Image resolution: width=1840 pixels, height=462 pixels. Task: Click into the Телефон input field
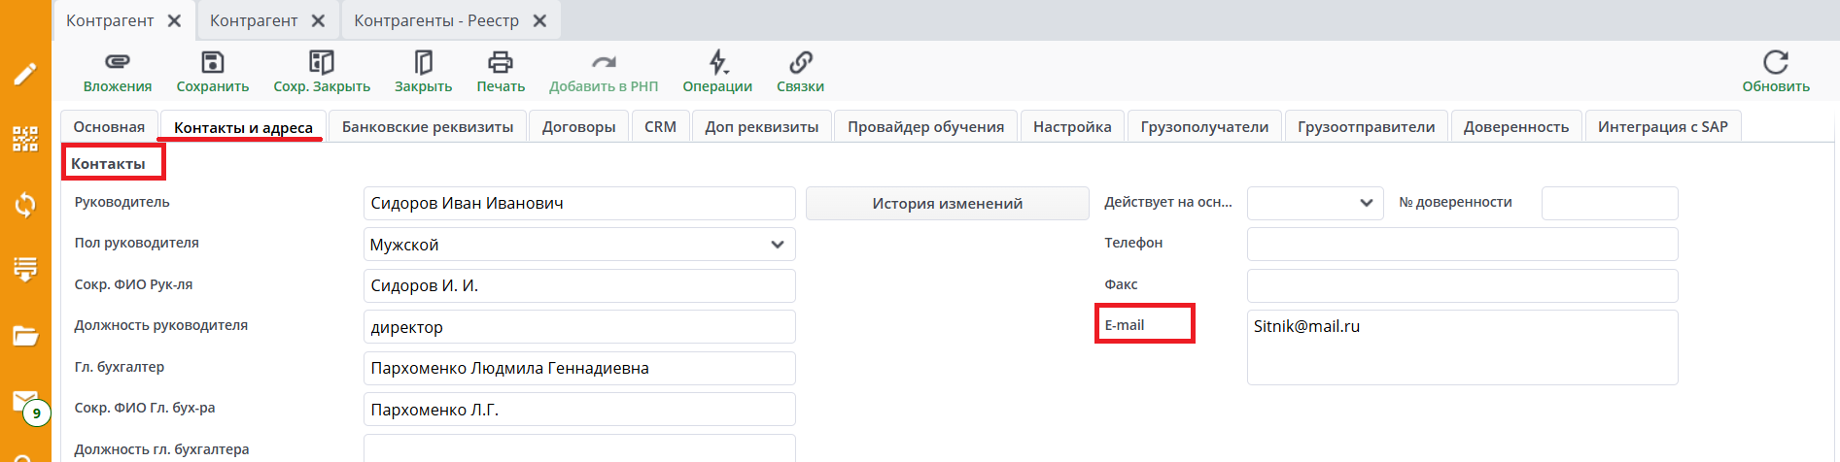(x=1462, y=244)
